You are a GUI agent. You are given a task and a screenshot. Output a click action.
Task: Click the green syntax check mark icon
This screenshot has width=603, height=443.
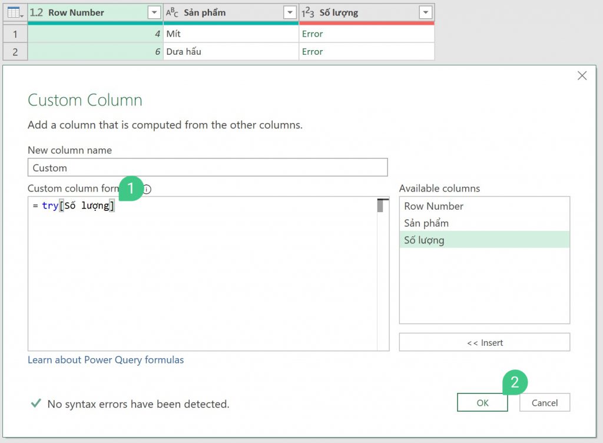click(x=35, y=404)
